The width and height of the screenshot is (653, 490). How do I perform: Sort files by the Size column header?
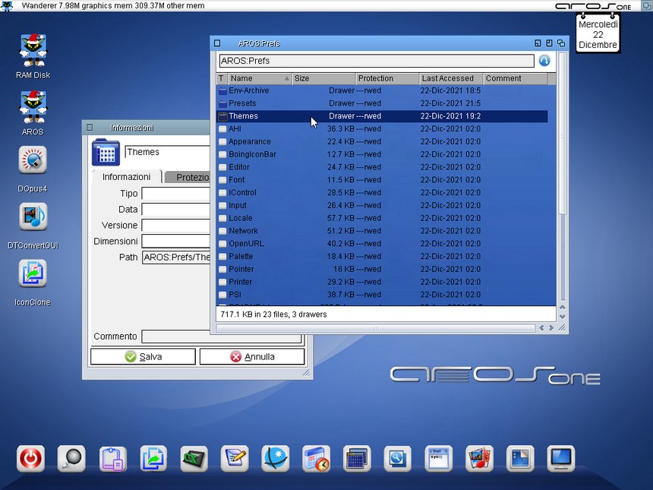coord(323,78)
